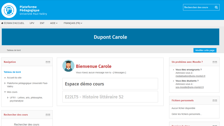Click the search magnifier icon in header

pos(216,7)
